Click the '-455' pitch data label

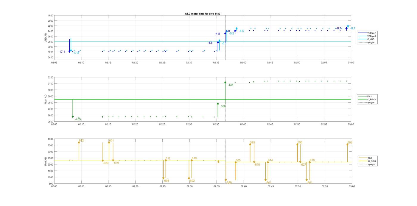[x=78, y=119]
